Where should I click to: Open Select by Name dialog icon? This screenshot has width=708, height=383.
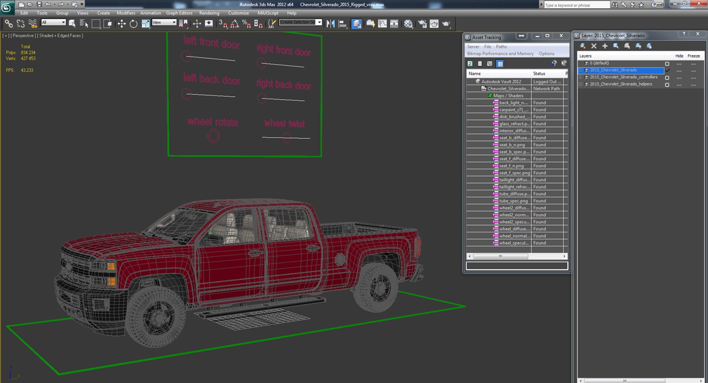coord(84,24)
